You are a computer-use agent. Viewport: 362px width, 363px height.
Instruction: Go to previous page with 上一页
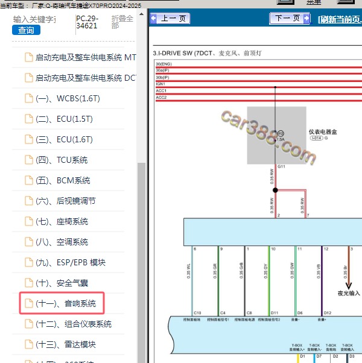coord(170,18)
